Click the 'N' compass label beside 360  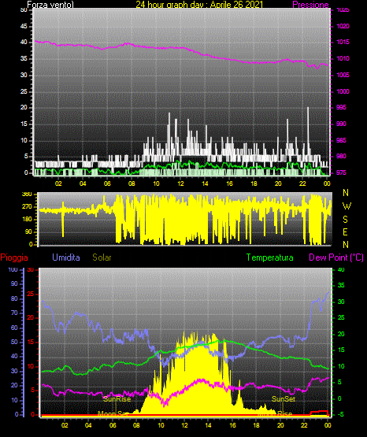pos(346,193)
